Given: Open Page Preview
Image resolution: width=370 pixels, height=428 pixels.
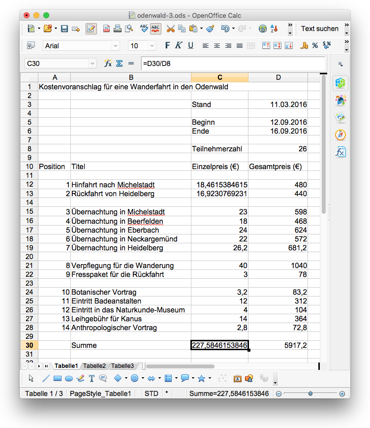Looking at the screenshot, I should 129,29.
